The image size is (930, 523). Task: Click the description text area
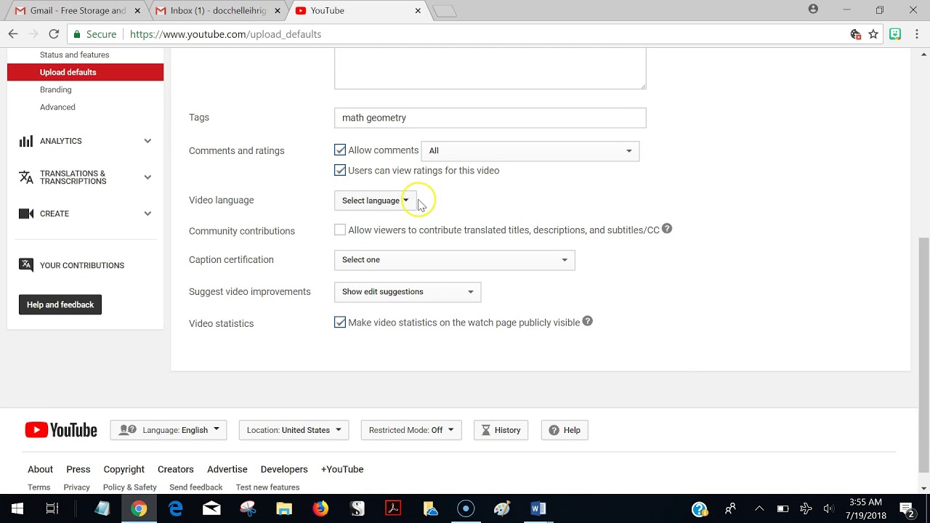490,69
